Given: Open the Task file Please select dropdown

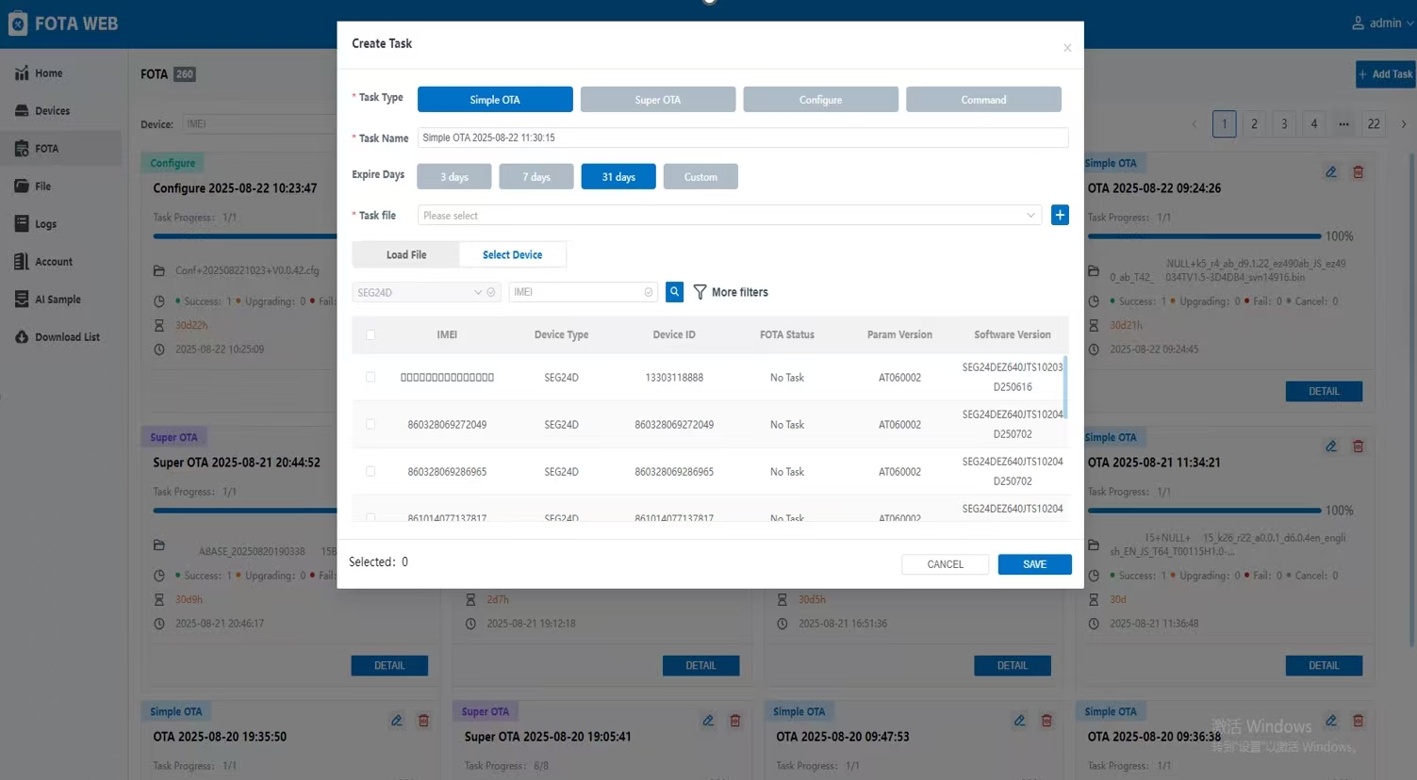Looking at the screenshot, I should pyautogui.click(x=730, y=215).
